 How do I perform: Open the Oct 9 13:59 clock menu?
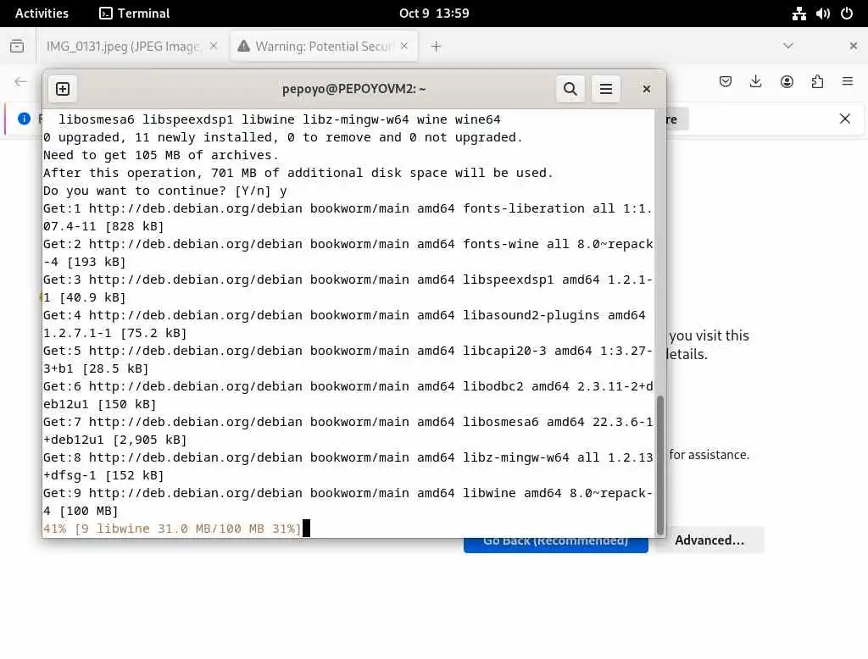point(434,14)
